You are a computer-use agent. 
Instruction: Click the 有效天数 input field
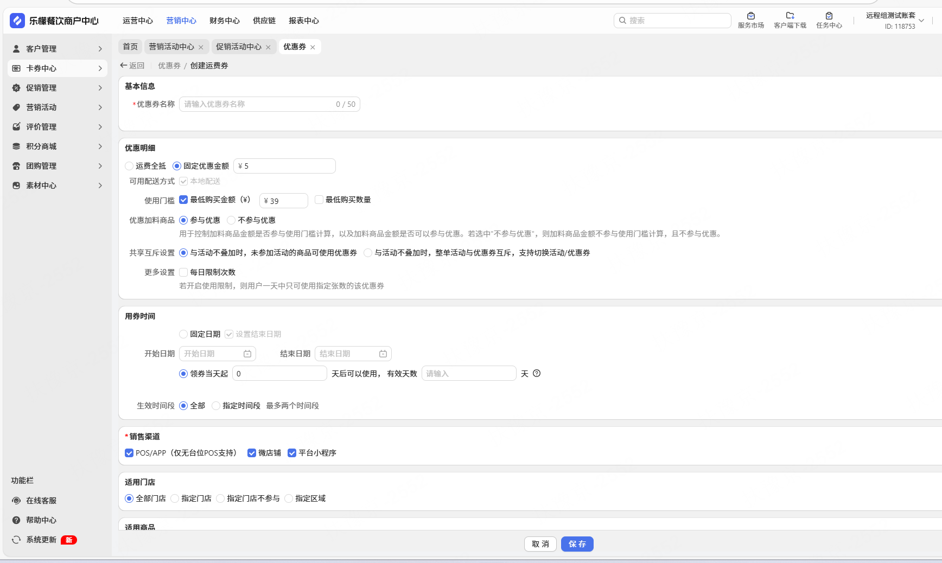pyautogui.click(x=469, y=373)
